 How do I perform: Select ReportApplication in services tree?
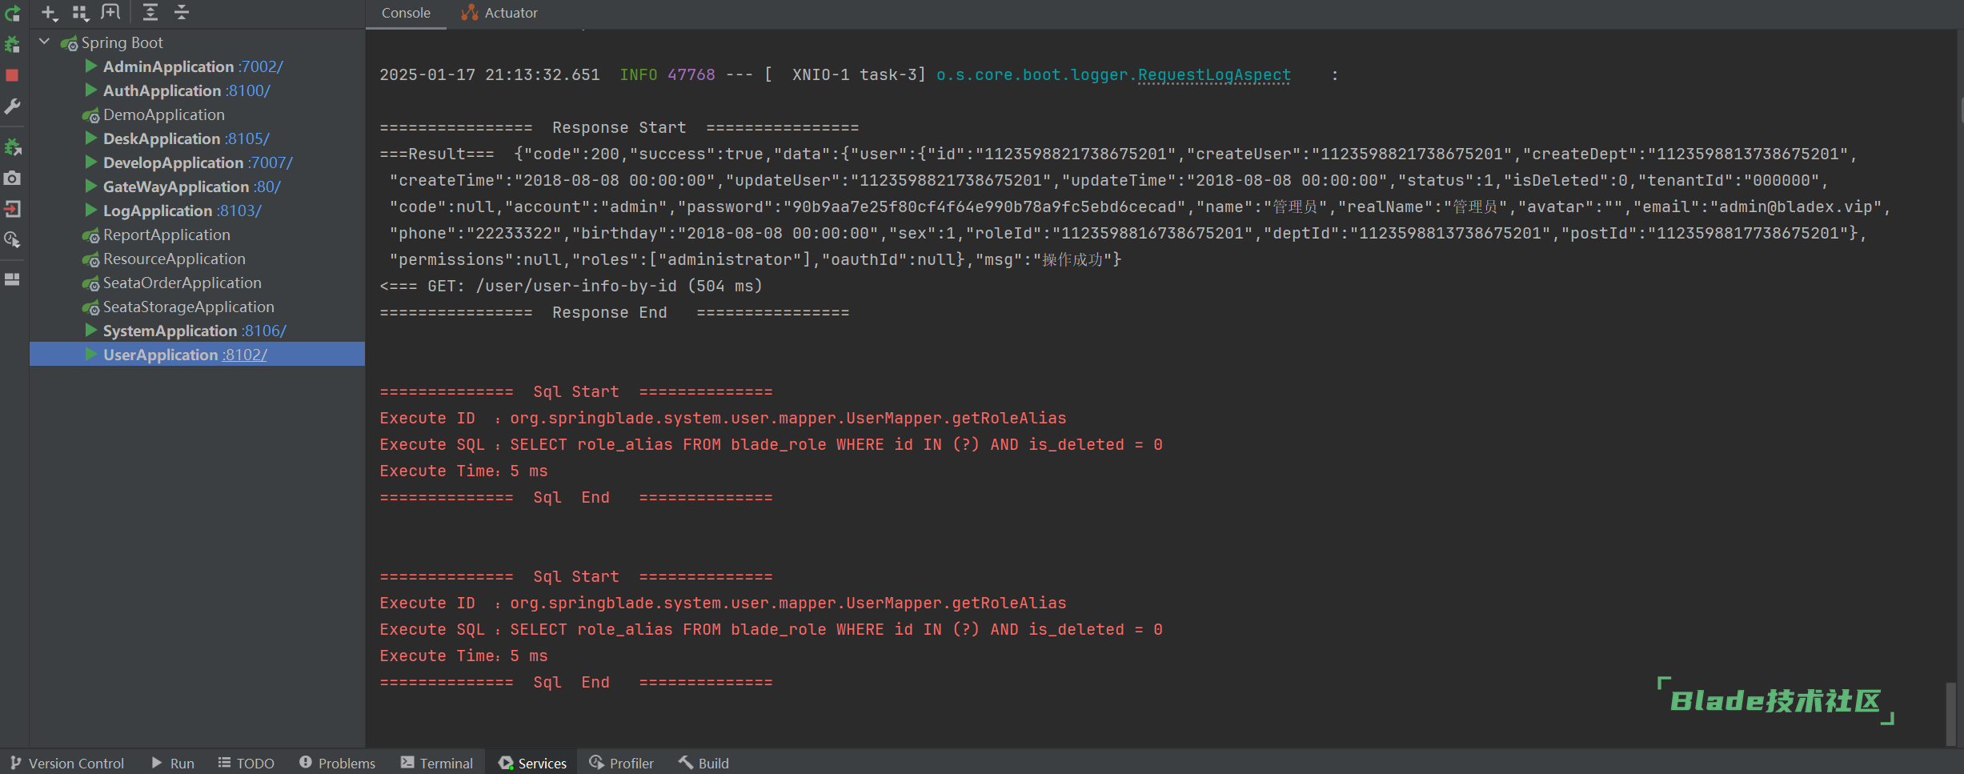[x=166, y=235]
